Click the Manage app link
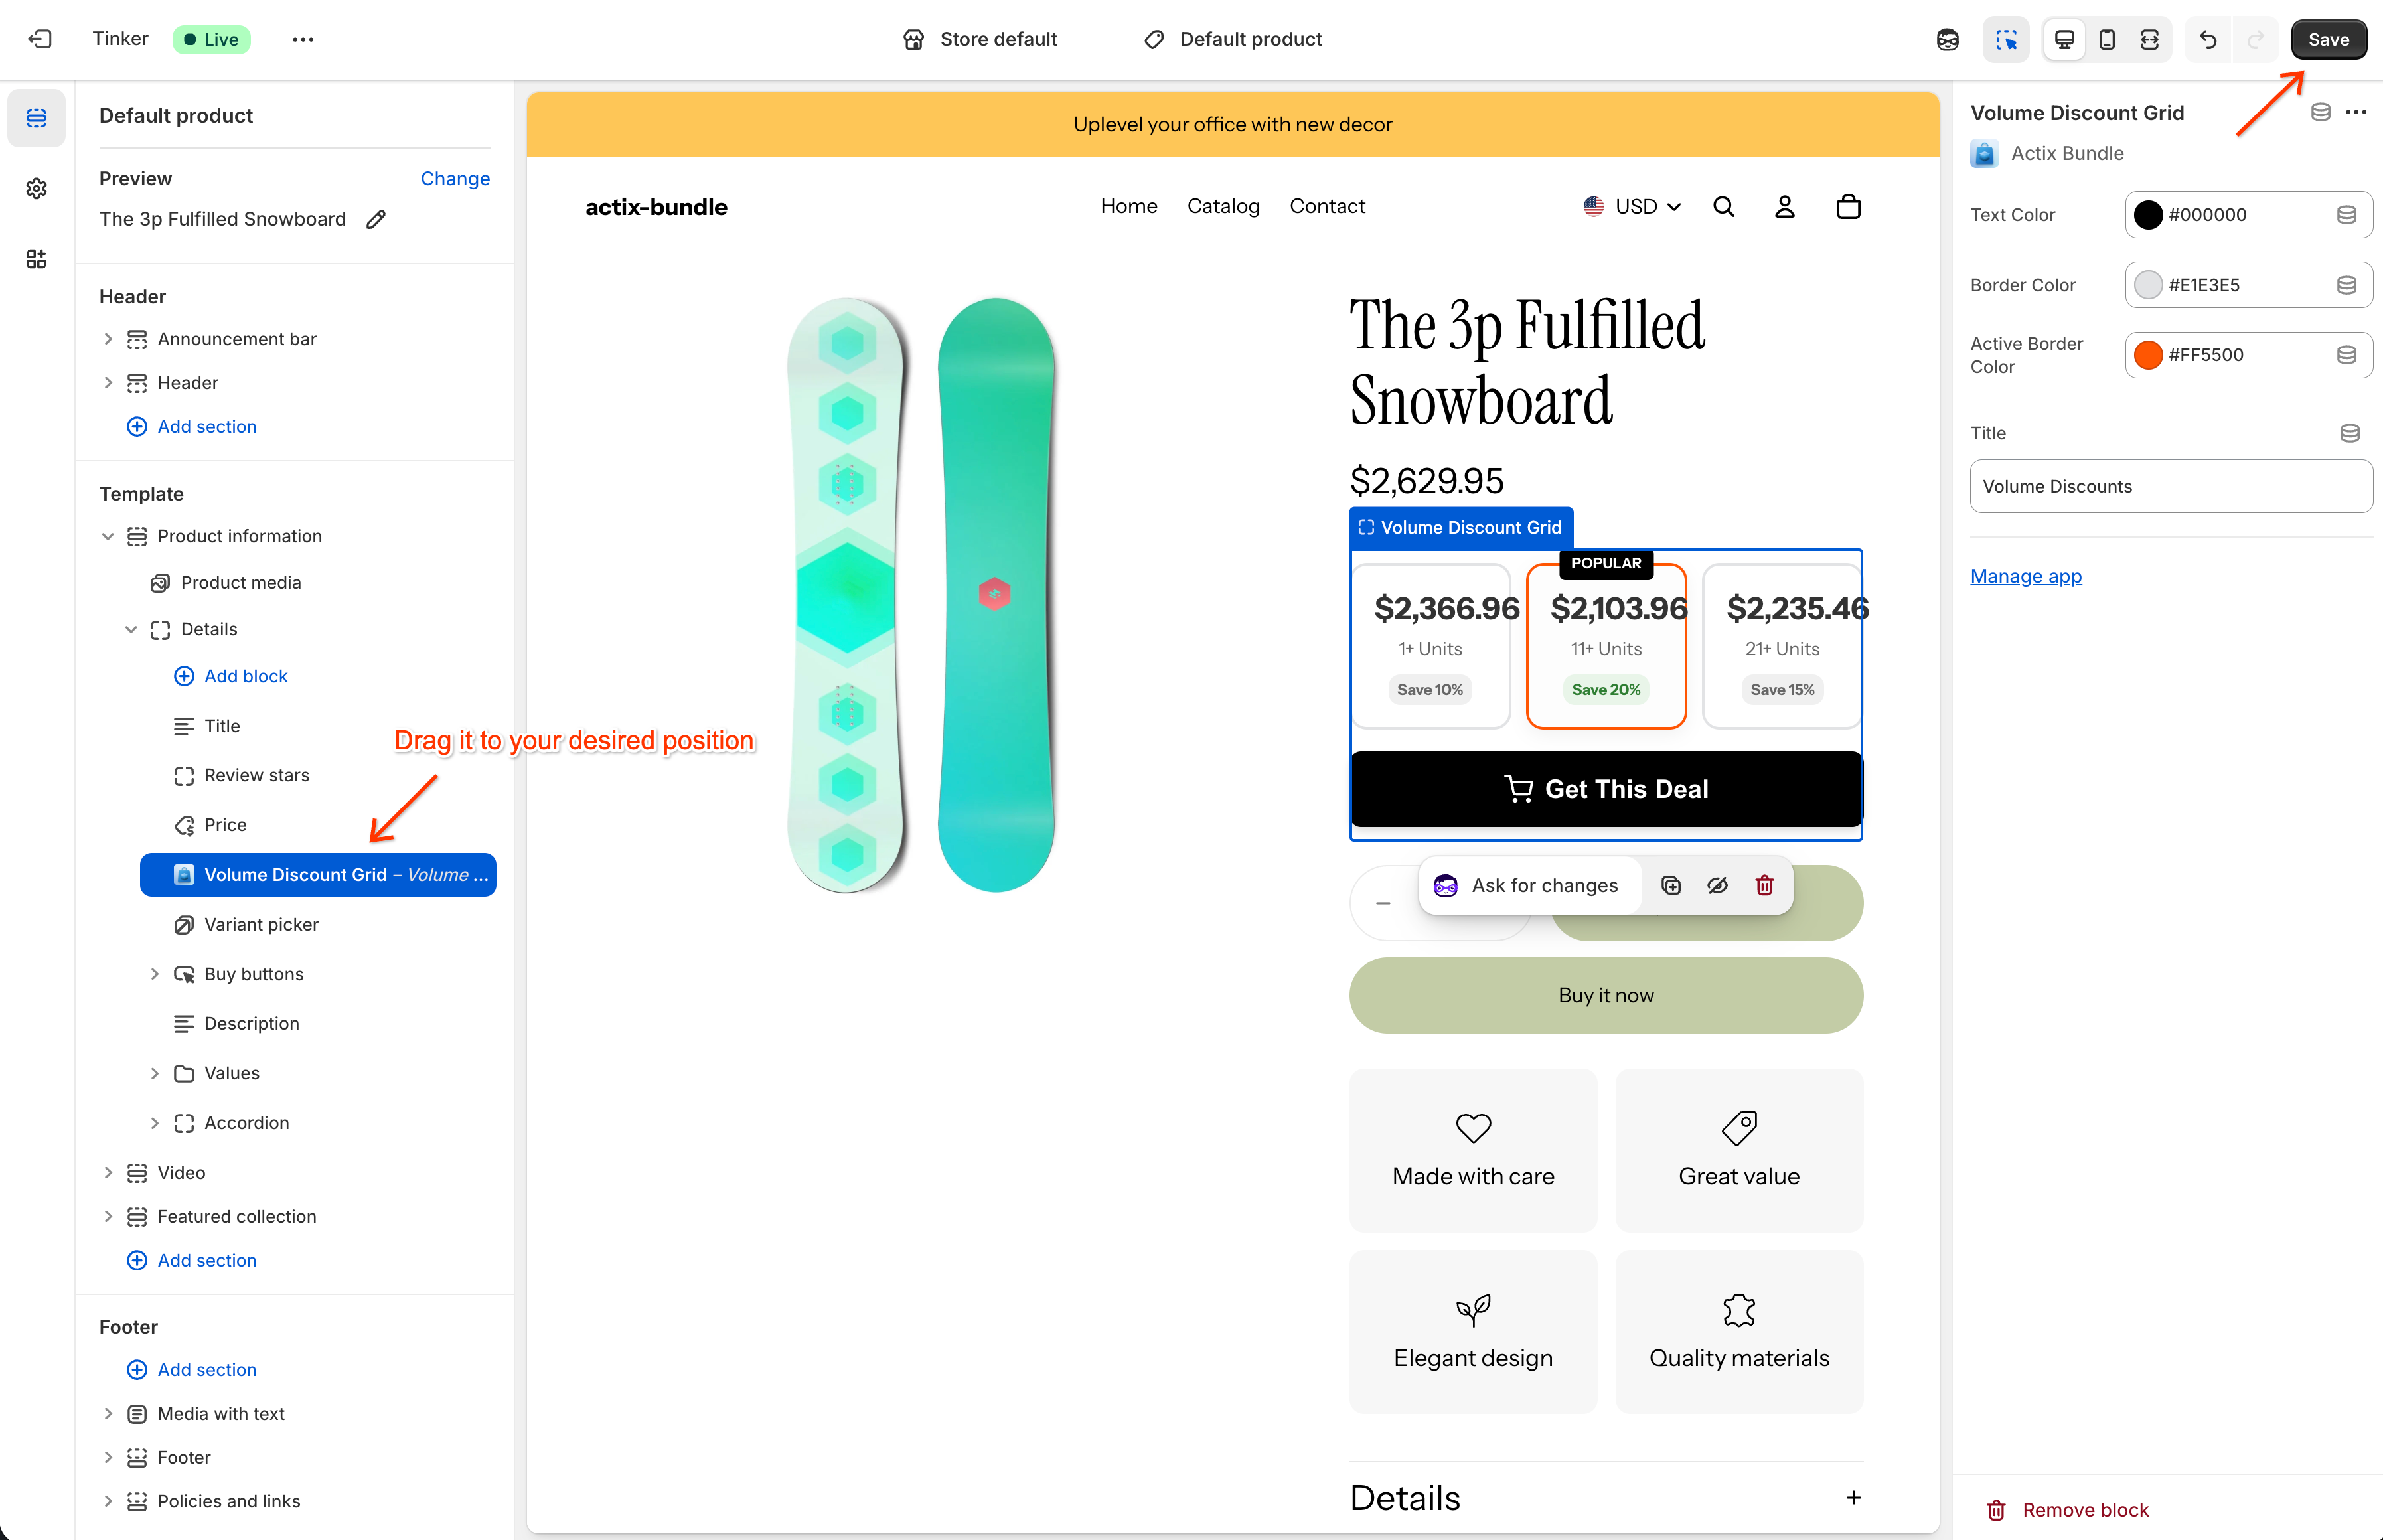This screenshot has height=1540, width=2383. (x=2026, y=576)
